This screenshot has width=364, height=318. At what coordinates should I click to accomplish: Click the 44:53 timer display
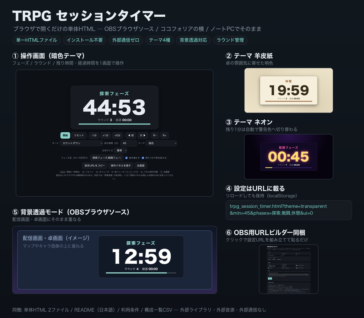[114, 107]
